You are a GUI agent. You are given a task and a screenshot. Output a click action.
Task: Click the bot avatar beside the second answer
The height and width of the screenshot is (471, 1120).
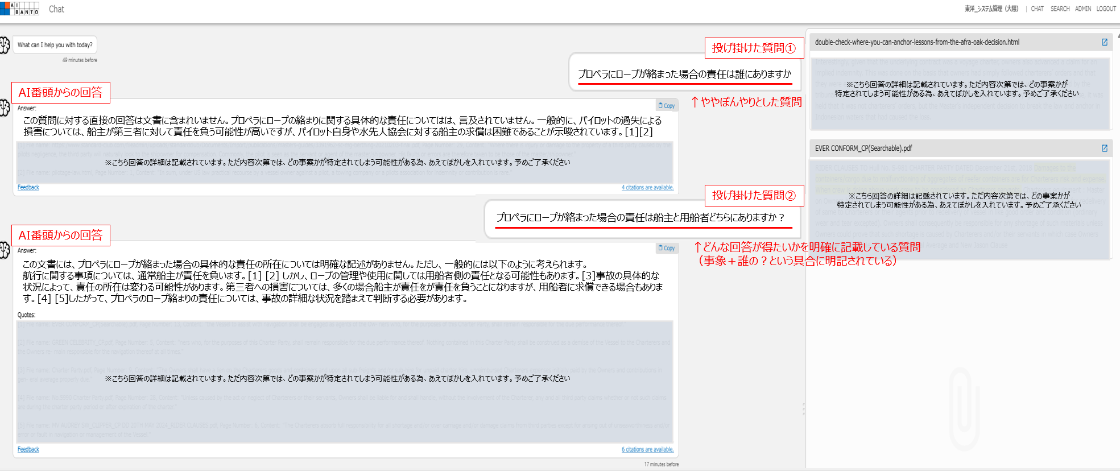[5, 250]
